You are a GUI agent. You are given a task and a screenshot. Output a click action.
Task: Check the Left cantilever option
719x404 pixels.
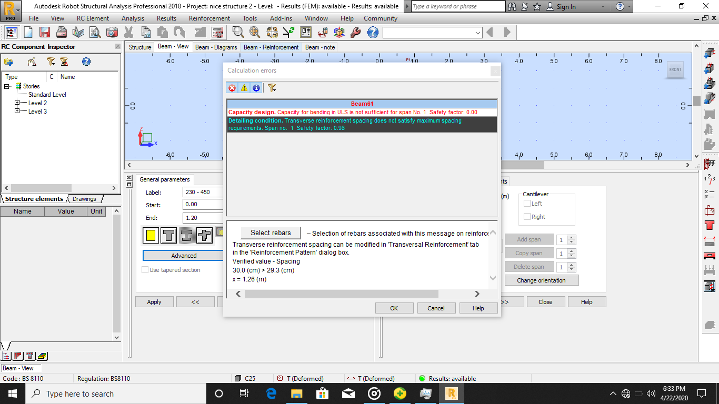point(527,203)
